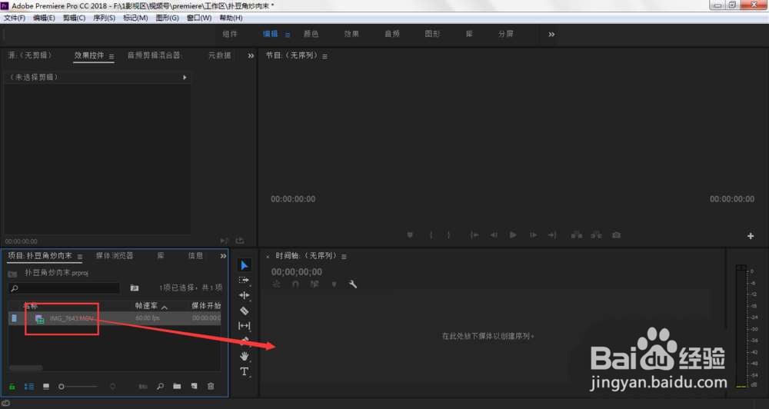
Task: Open the Libraries tab in project panel
Action: (x=161, y=255)
